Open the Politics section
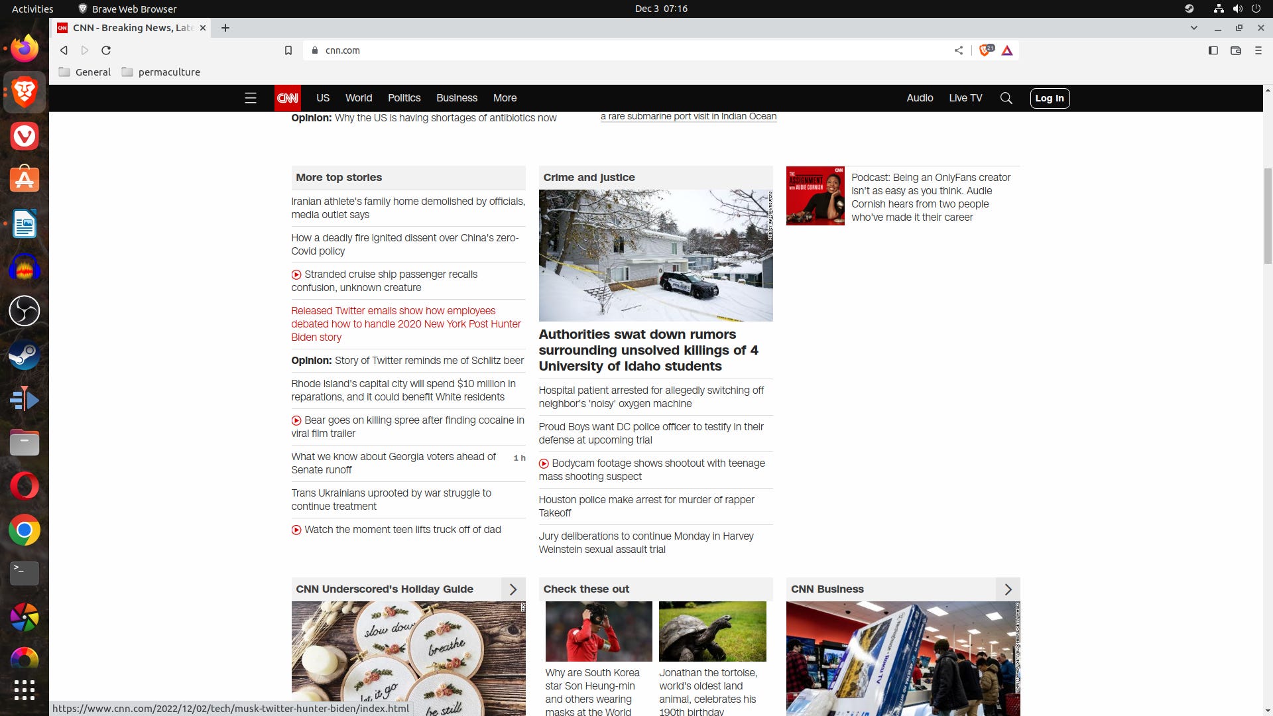Image resolution: width=1273 pixels, height=716 pixels. pyautogui.click(x=404, y=98)
